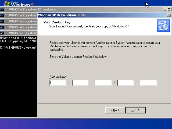The width and height of the screenshot is (172, 129).
Task: Click the 'Product Key:' label
Action: tap(58, 77)
